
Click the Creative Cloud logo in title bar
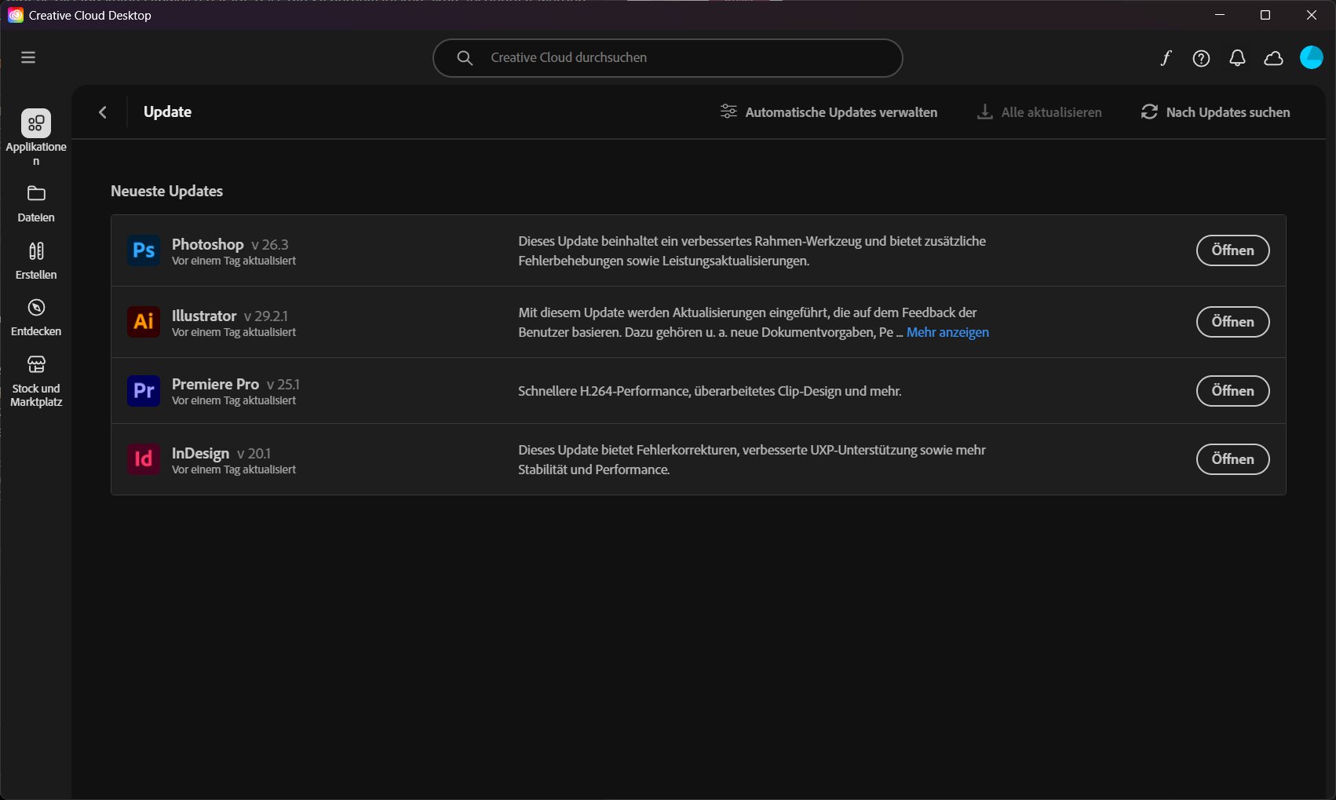(x=15, y=15)
